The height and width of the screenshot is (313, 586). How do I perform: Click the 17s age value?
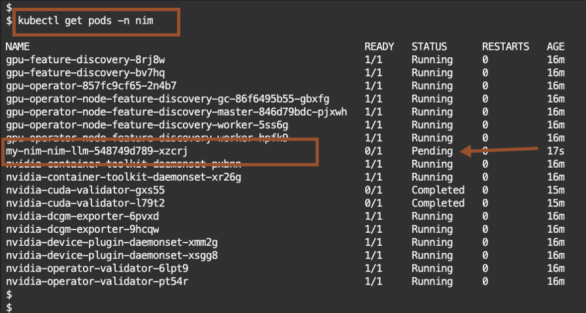[555, 151]
